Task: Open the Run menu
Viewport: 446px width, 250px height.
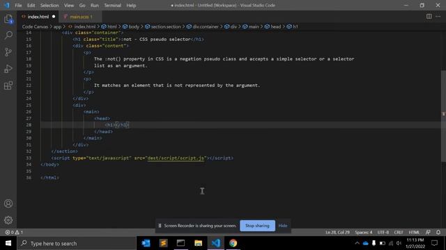Action: point(95,6)
